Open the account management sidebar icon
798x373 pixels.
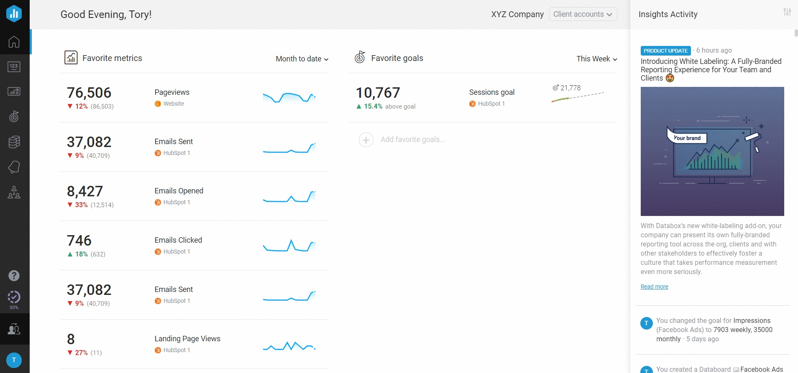click(14, 329)
